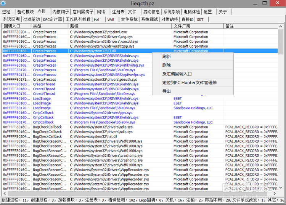
Task: Open the 驱动模块 tab
Action: pyautogui.click(x=25, y=12)
